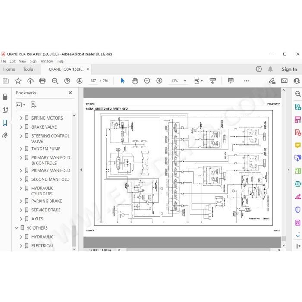Screen dimensions: 302x302
Task: Open the Help menu
Action: [60, 61]
